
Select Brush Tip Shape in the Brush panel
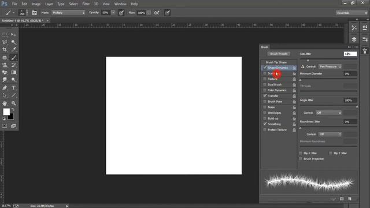tap(276, 62)
